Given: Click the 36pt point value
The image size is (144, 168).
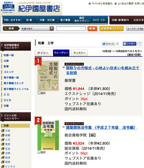Looking at the screenshot, I should pos(84,99).
